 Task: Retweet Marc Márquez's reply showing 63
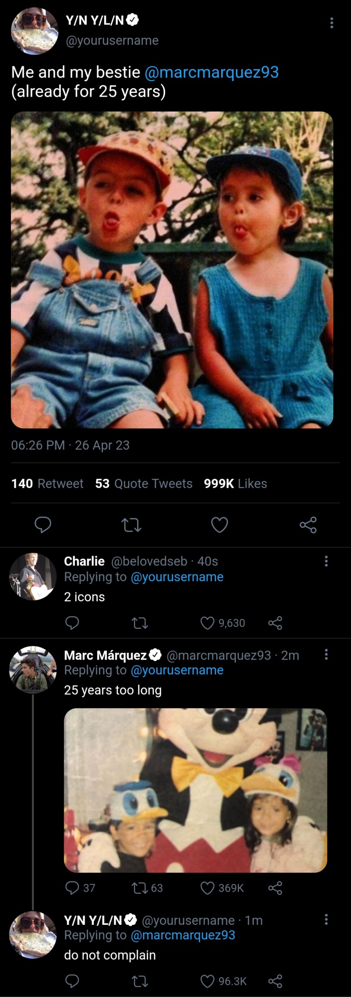click(140, 888)
